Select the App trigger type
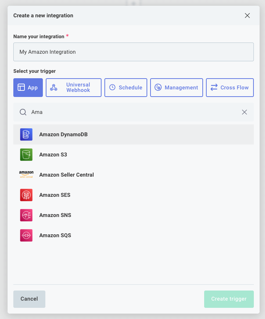The height and width of the screenshot is (319, 265). [x=28, y=88]
